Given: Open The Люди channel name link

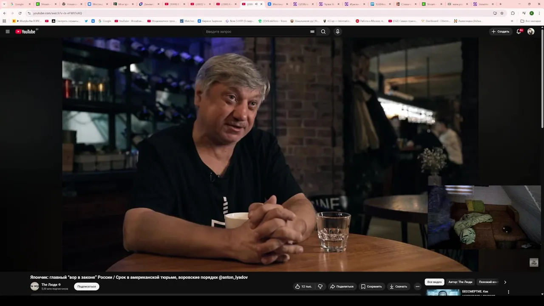Looking at the screenshot, I should click(49, 284).
